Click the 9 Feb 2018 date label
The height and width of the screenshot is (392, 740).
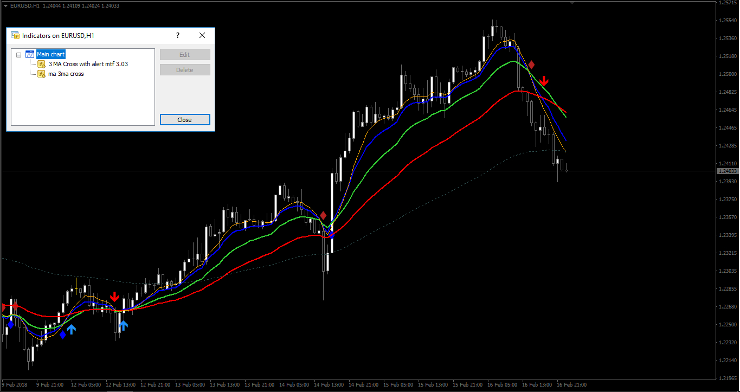tap(14, 385)
